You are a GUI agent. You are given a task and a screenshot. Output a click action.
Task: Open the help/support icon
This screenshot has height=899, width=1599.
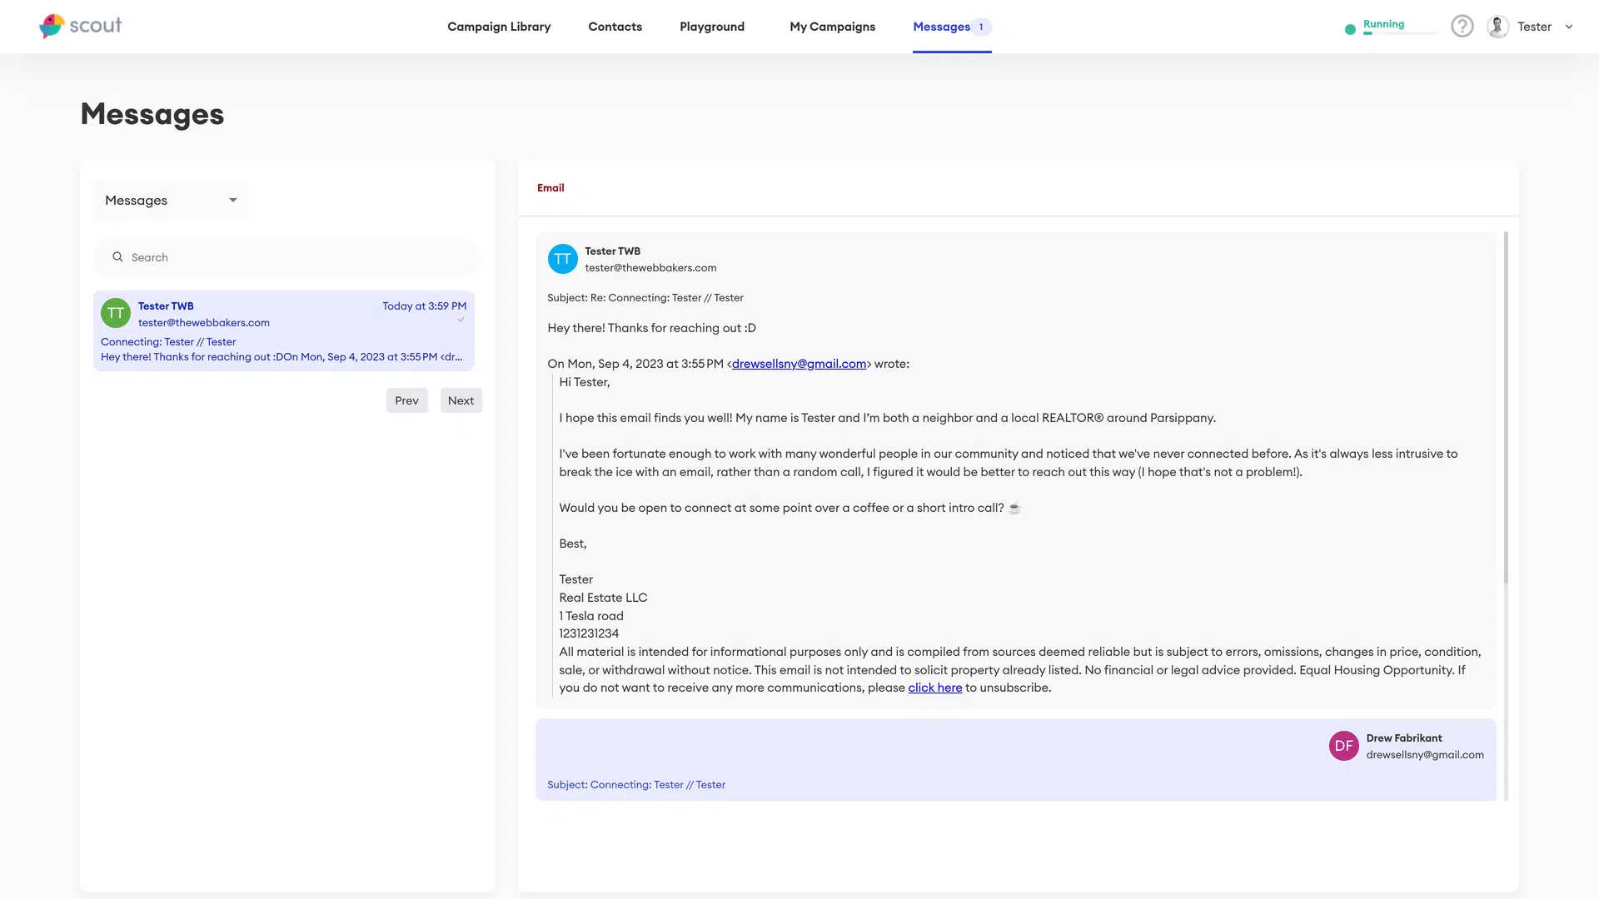point(1462,27)
